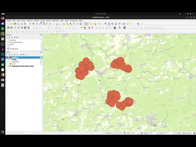Open Firefox from the Ubuntu dock

(x=3, y=18)
